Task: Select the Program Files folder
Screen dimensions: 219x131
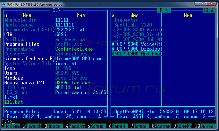Action: (x=22, y=44)
